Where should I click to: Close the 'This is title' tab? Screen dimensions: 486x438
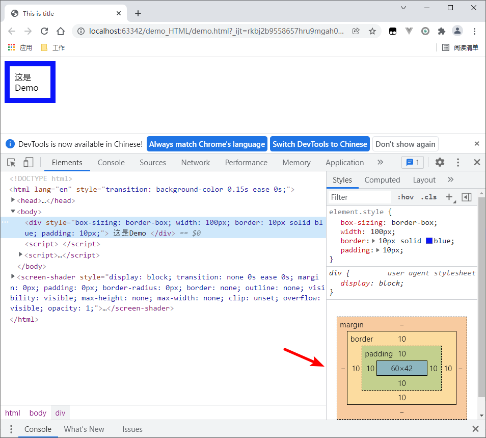click(x=119, y=13)
